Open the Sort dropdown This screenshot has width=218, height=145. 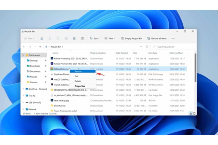pos(95,38)
